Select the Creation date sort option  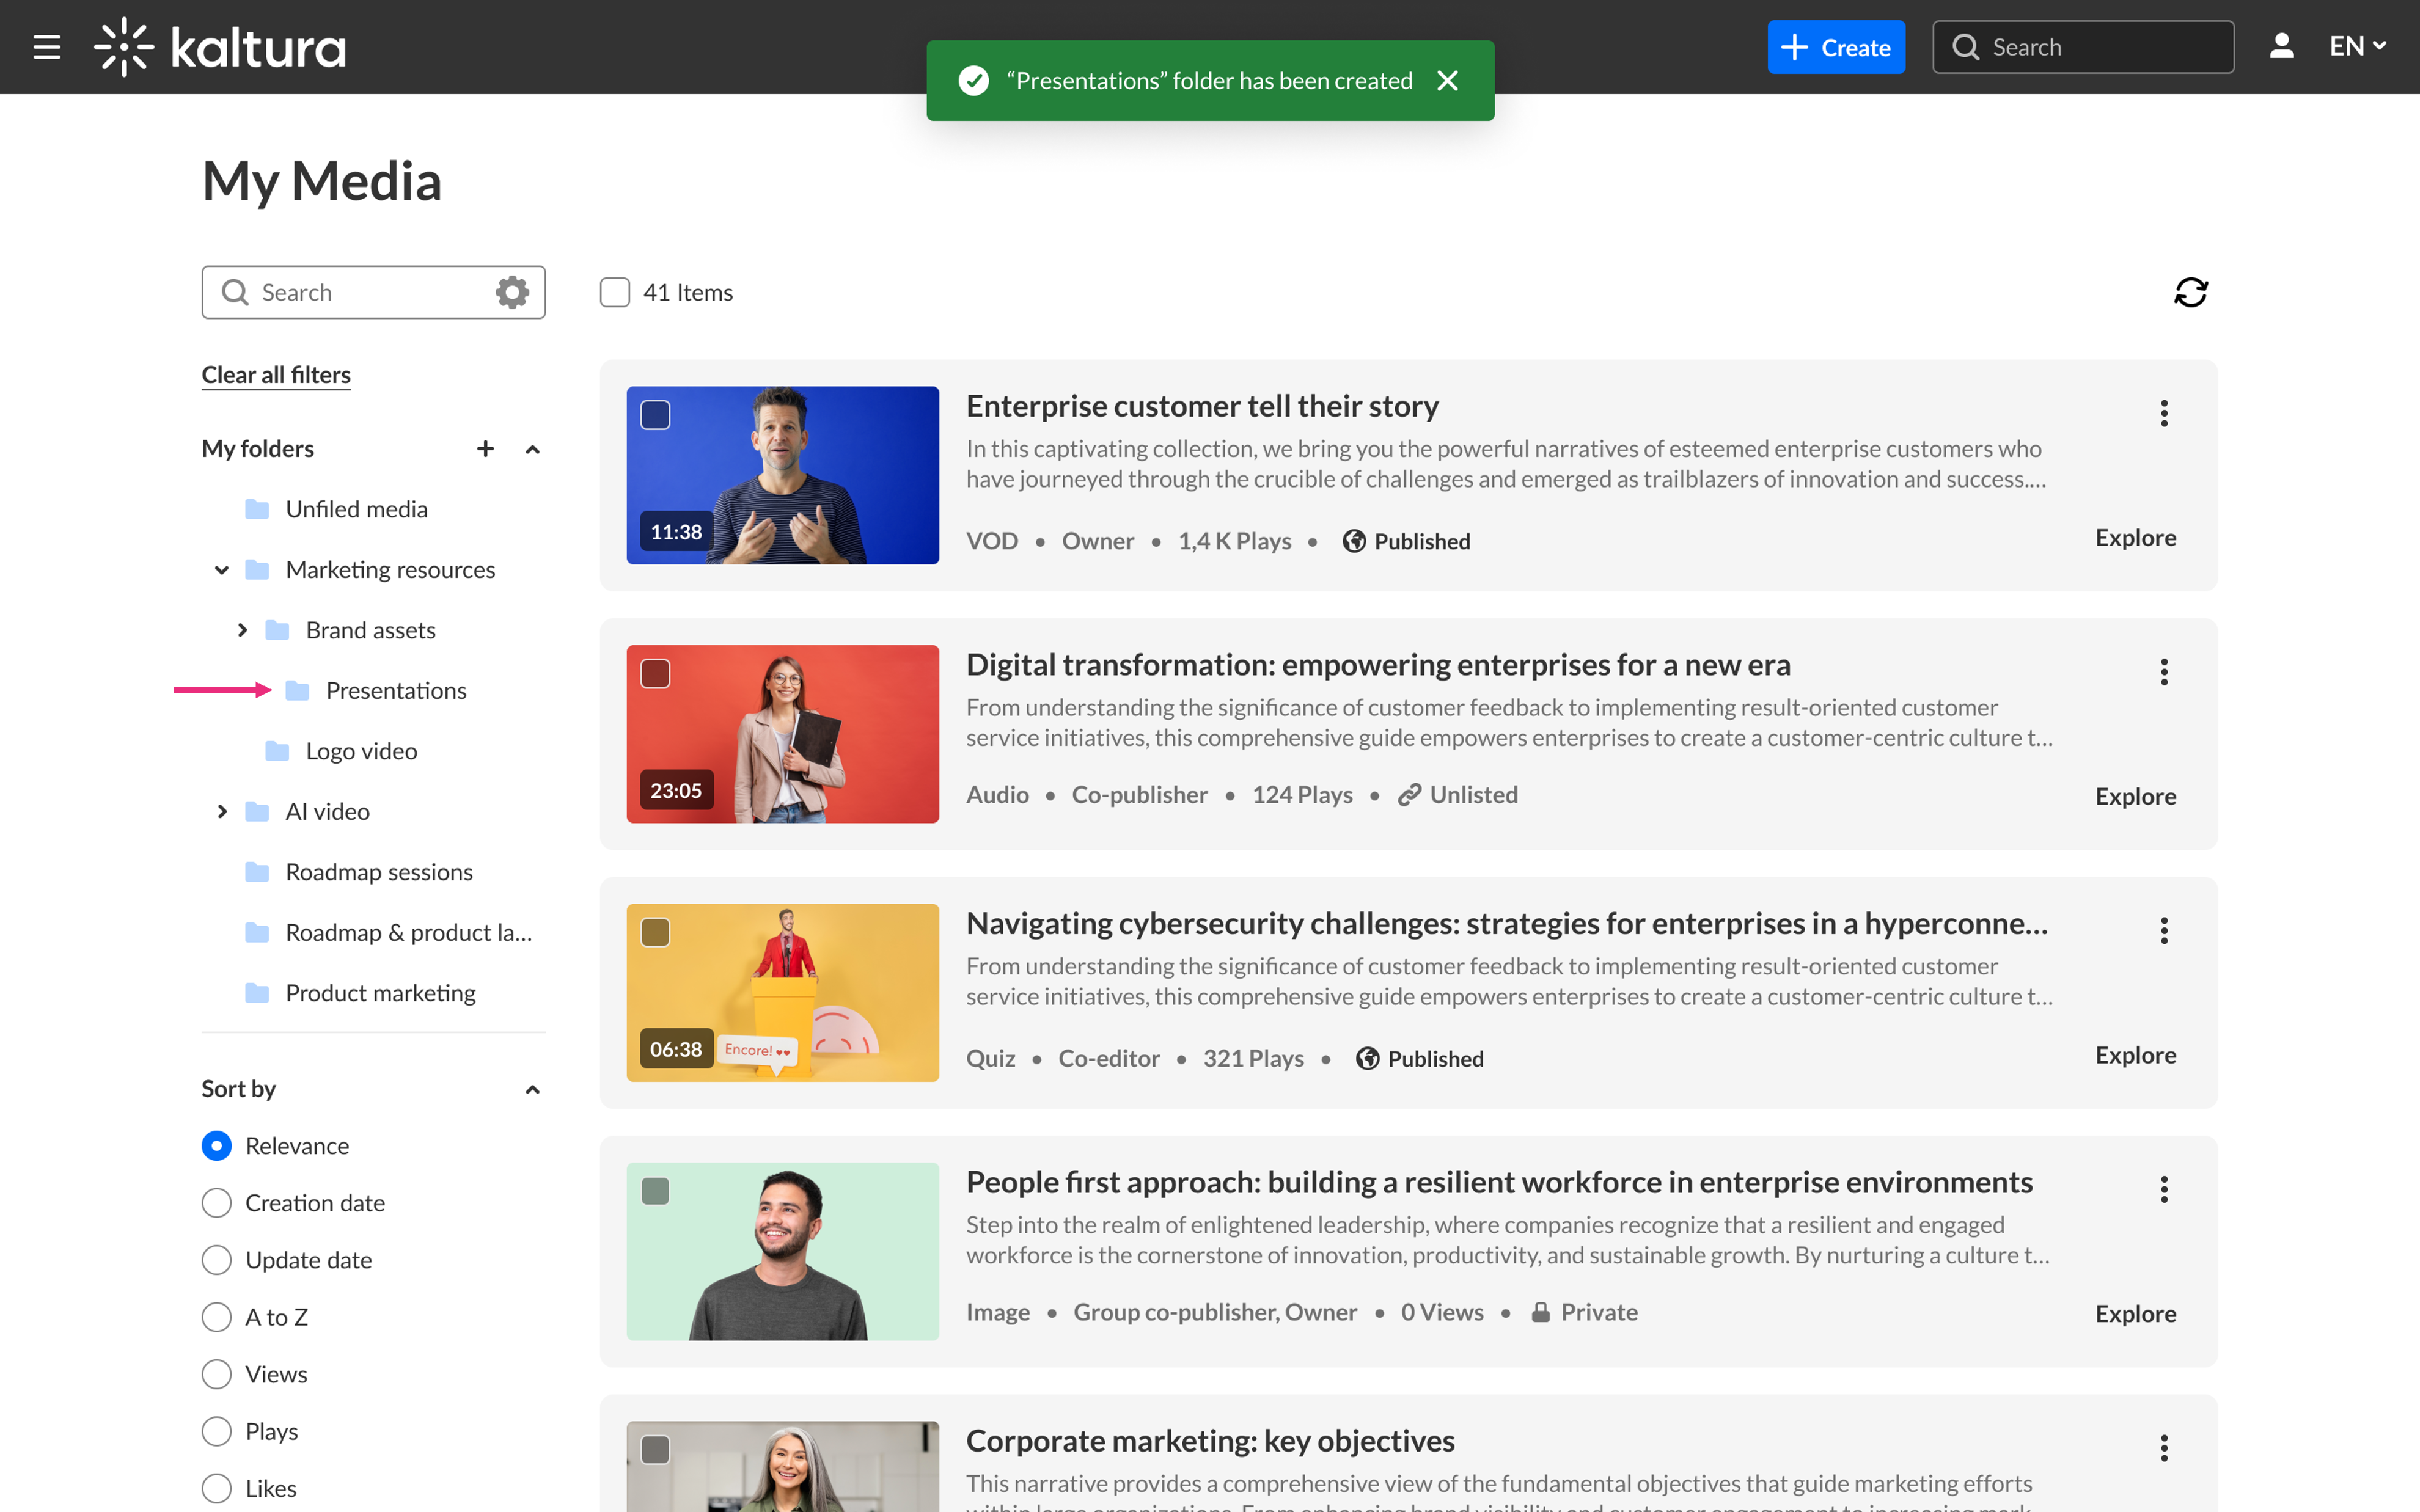pyautogui.click(x=217, y=1203)
